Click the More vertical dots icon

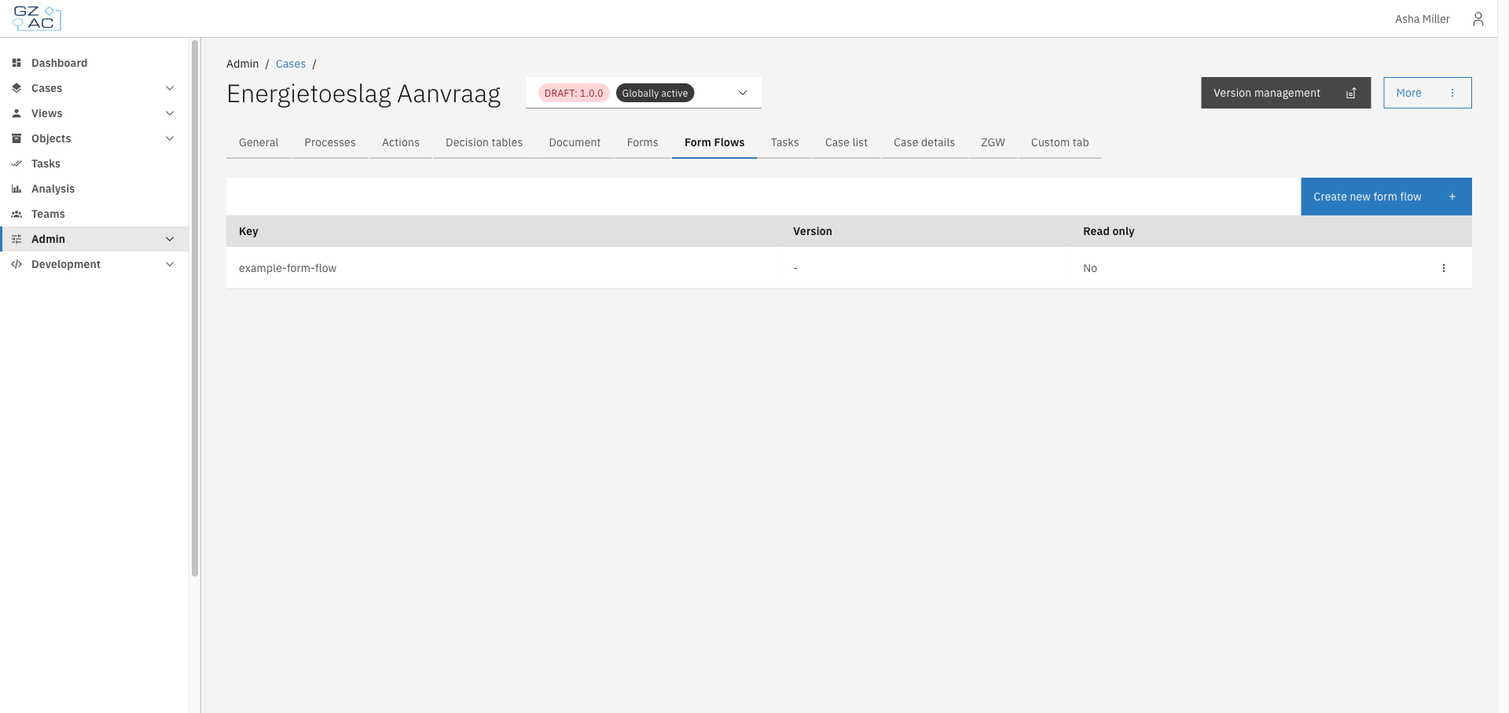click(x=1452, y=93)
